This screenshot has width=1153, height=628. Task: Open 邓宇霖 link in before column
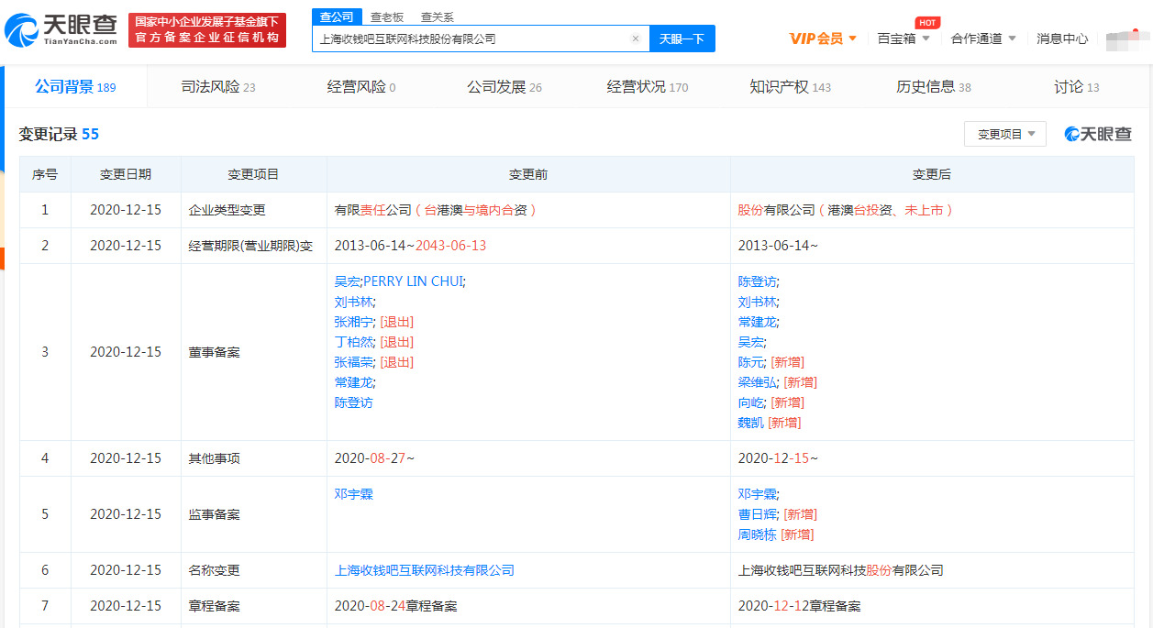354,494
